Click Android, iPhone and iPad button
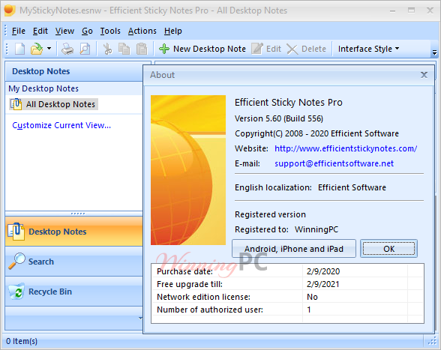Viewport: 441px width, 350px height. pos(294,249)
